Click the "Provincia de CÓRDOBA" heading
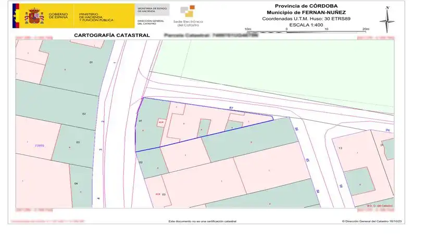The height and width of the screenshot is (239, 425). pyautogui.click(x=306, y=6)
